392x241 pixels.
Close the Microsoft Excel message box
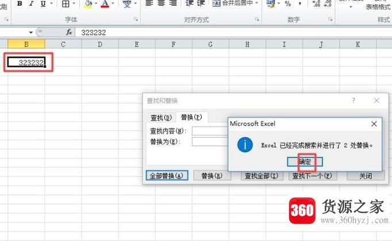point(374,124)
